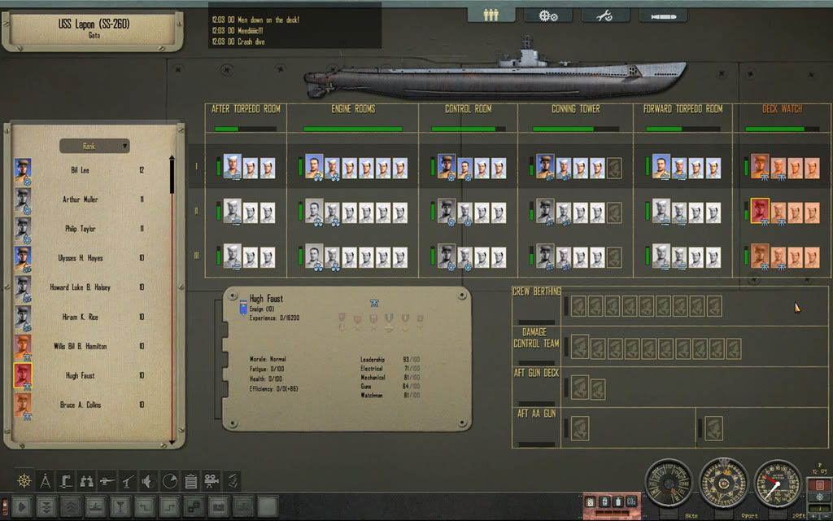
Task: Click the Deck Watch efficiency bar
Action: (783, 129)
